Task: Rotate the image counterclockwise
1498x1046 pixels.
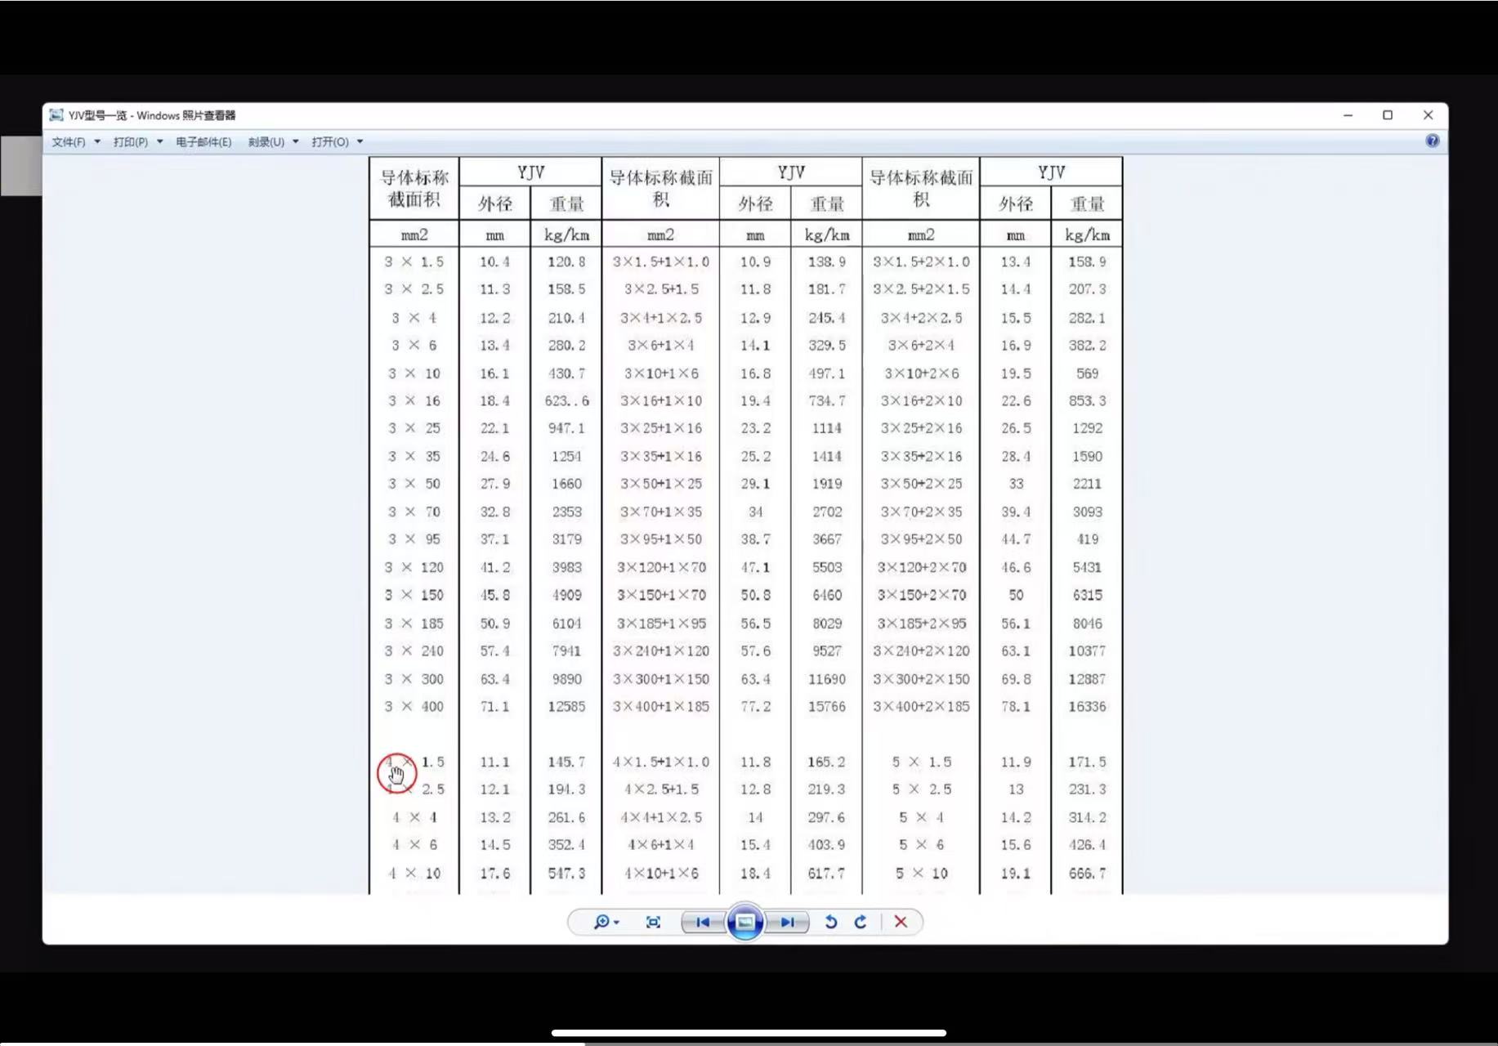Action: click(831, 922)
